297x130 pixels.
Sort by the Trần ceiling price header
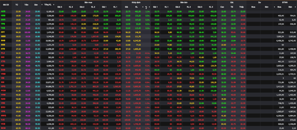click(26, 5)
